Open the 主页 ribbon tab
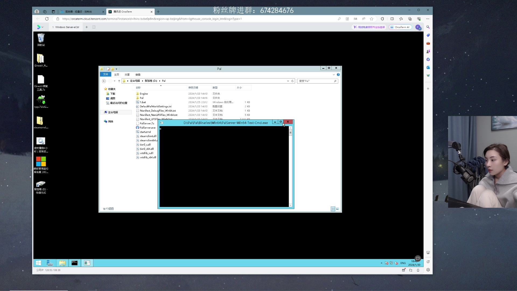517x291 pixels. click(x=116, y=75)
